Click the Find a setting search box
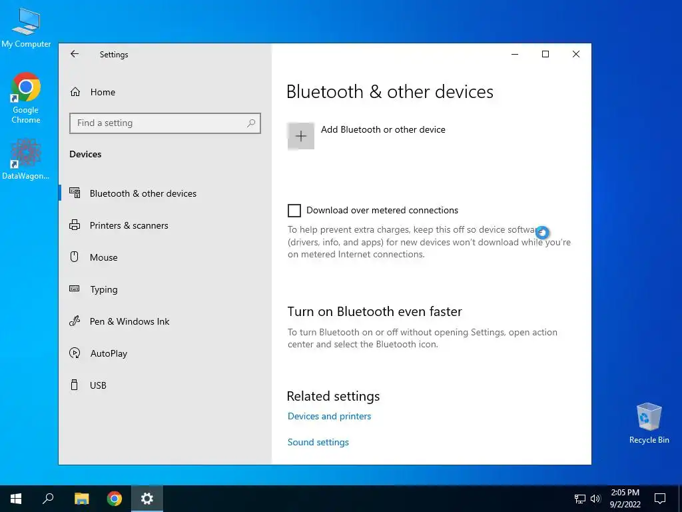 [165, 123]
